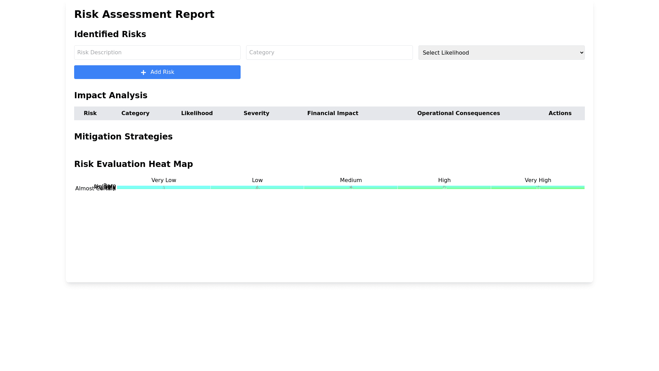Click into the Category text field
Screen dimensions: 659x371
[329, 53]
